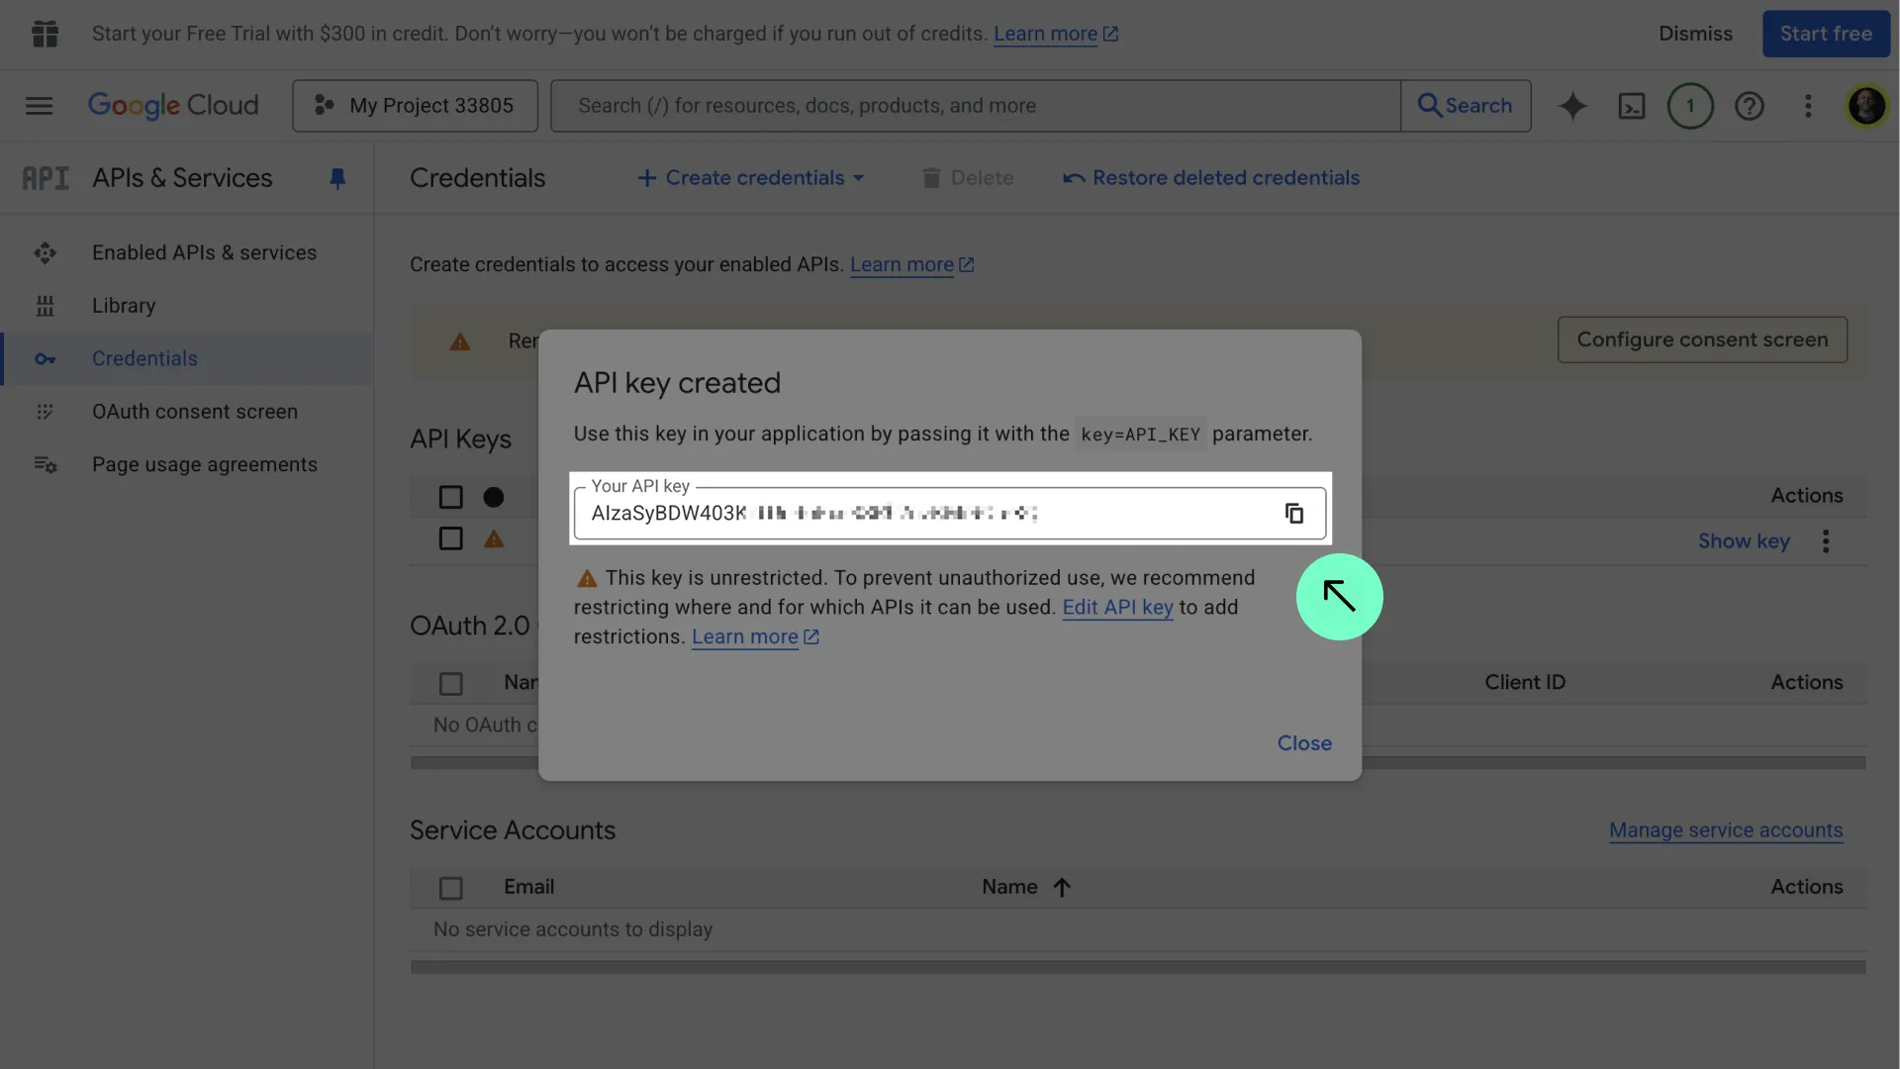Click the warning icon in consent banner
The image size is (1900, 1069).
click(460, 341)
